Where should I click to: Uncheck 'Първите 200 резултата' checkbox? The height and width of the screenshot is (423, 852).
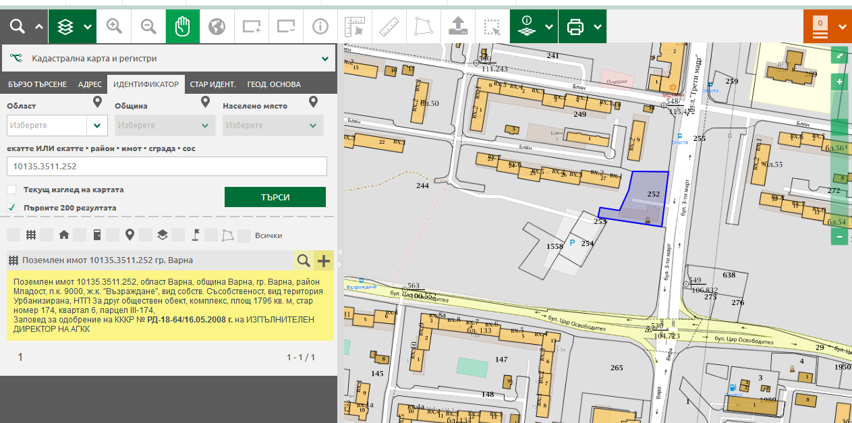pyautogui.click(x=11, y=208)
